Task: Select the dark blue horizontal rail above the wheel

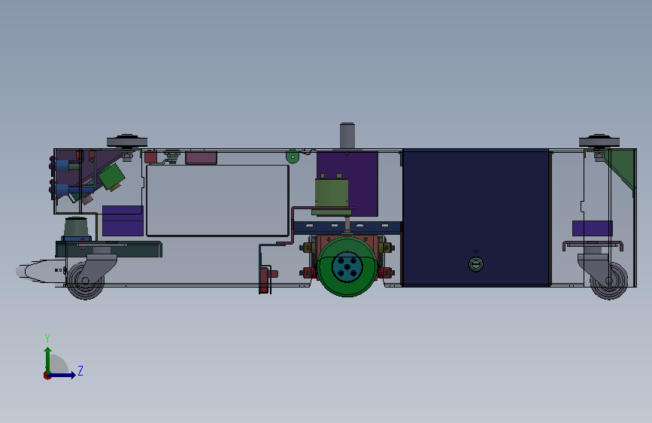Action: (347, 227)
